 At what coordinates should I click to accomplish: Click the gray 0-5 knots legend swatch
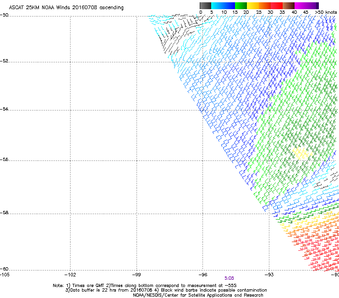pos(205,6)
